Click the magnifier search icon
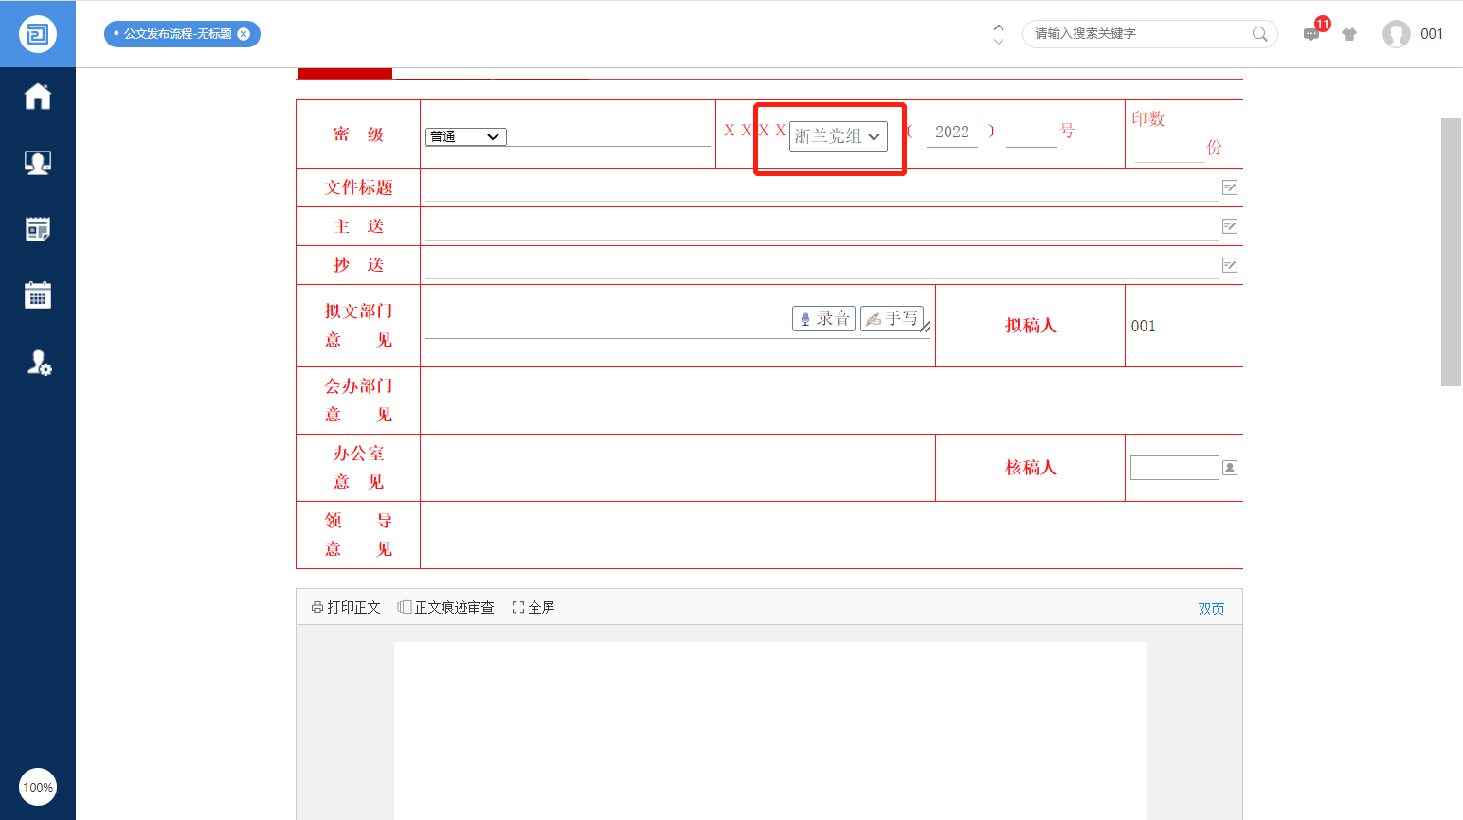Screen dimensions: 1463x820 point(1260,34)
